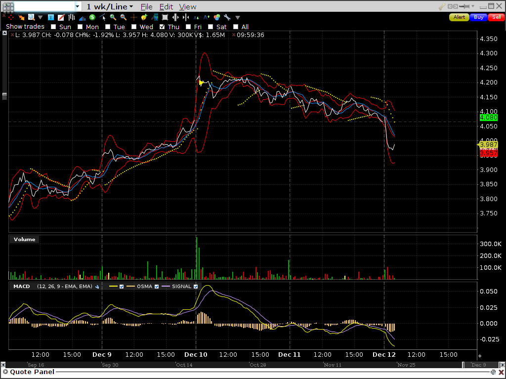Click the green dollar sign icon
Screen dimensions: 506x379
92,17
